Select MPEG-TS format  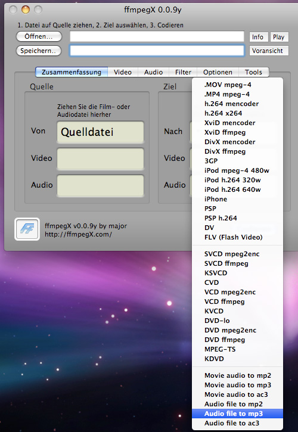(237, 349)
